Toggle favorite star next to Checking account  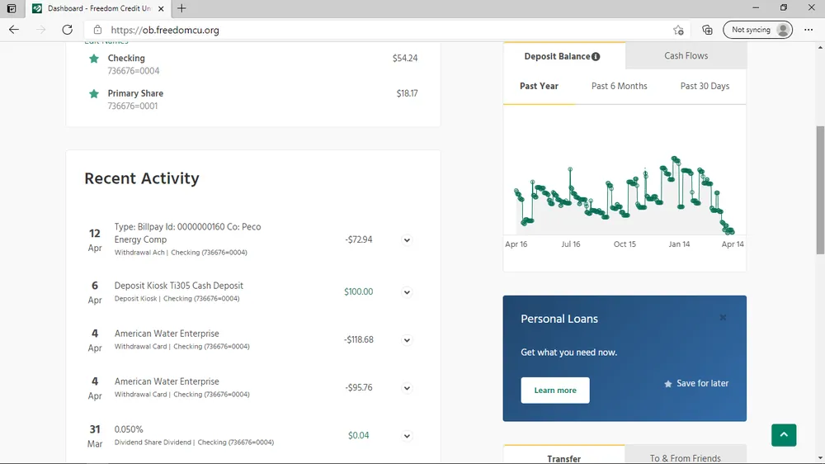click(94, 59)
